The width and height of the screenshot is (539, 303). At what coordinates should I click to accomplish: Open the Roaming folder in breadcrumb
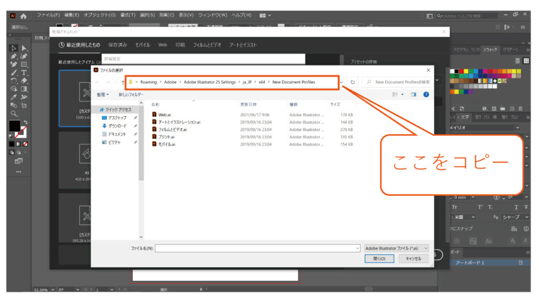(148, 82)
